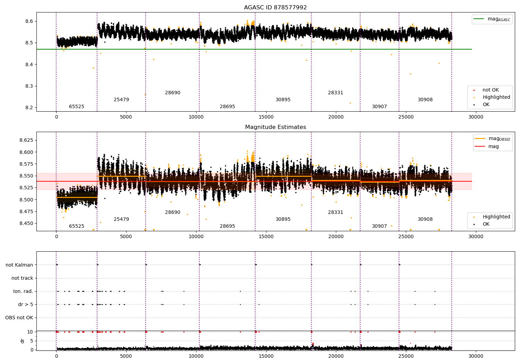The height and width of the screenshot is (364, 520).
Task: Click the red line sample beside 'mag'
Action: pyautogui.click(x=480, y=146)
